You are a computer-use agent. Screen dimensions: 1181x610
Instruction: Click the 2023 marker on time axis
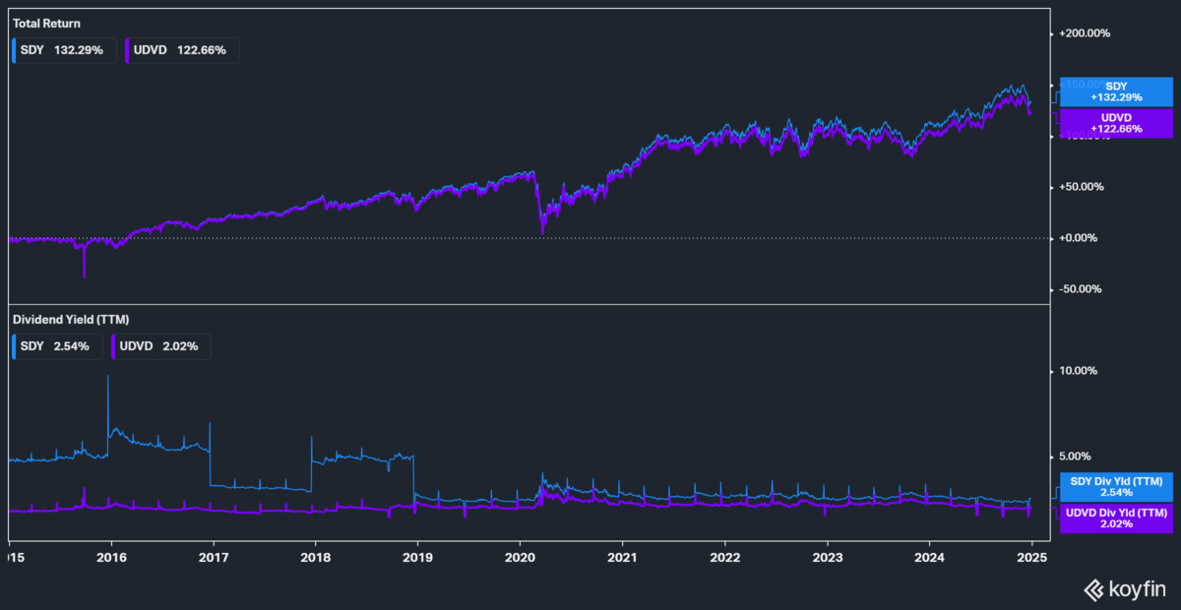pyautogui.click(x=828, y=555)
